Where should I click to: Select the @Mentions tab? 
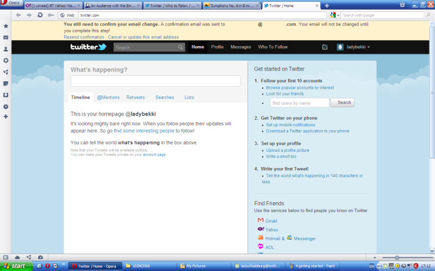pos(108,98)
